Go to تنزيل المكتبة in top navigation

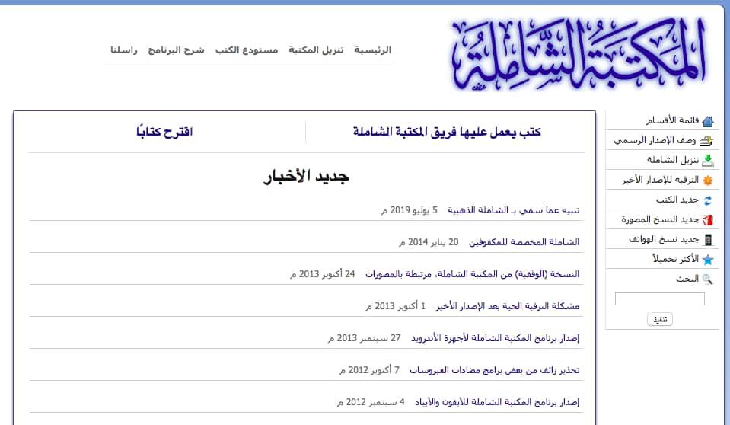point(316,50)
